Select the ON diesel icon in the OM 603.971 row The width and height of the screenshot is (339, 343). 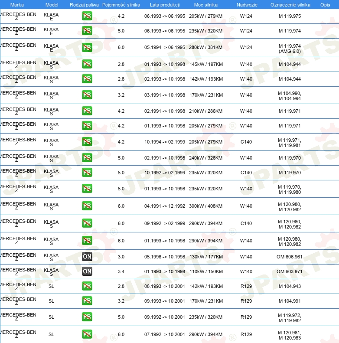[87, 271]
